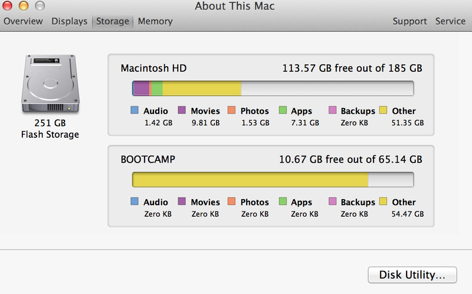Image resolution: width=472 pixels, height=294 pixels.
Task: Go to the Memory tab
Action: [x=155, y=21]
